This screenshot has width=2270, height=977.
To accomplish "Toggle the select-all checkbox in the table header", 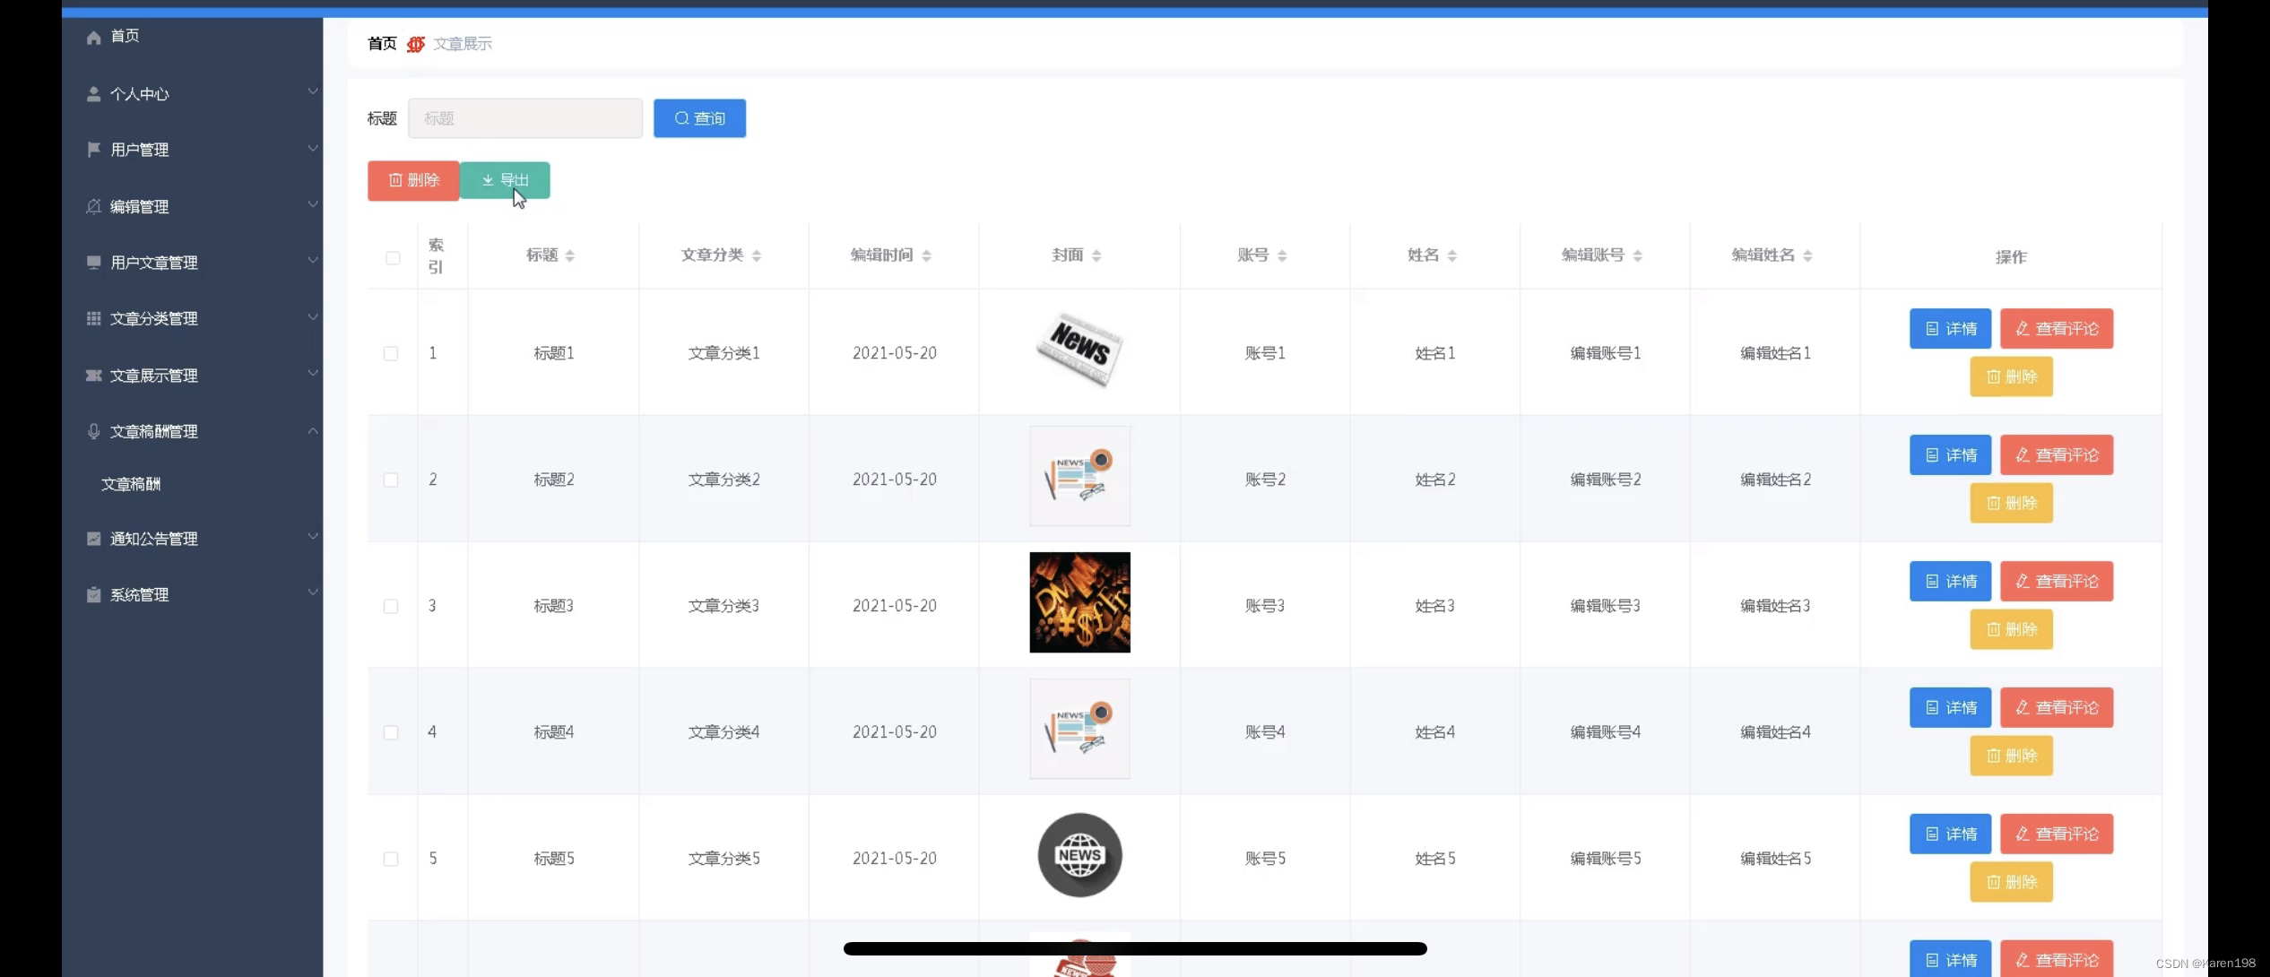I will pyautogui.click(x=393, y=258).
